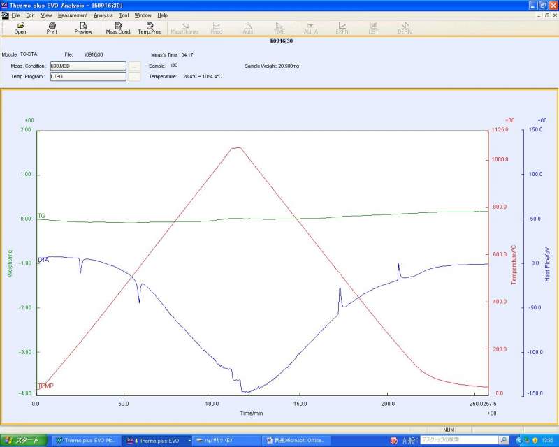The image size is (559, 447).
Task: Click the Windows Start button
Action: click(23, 441)
